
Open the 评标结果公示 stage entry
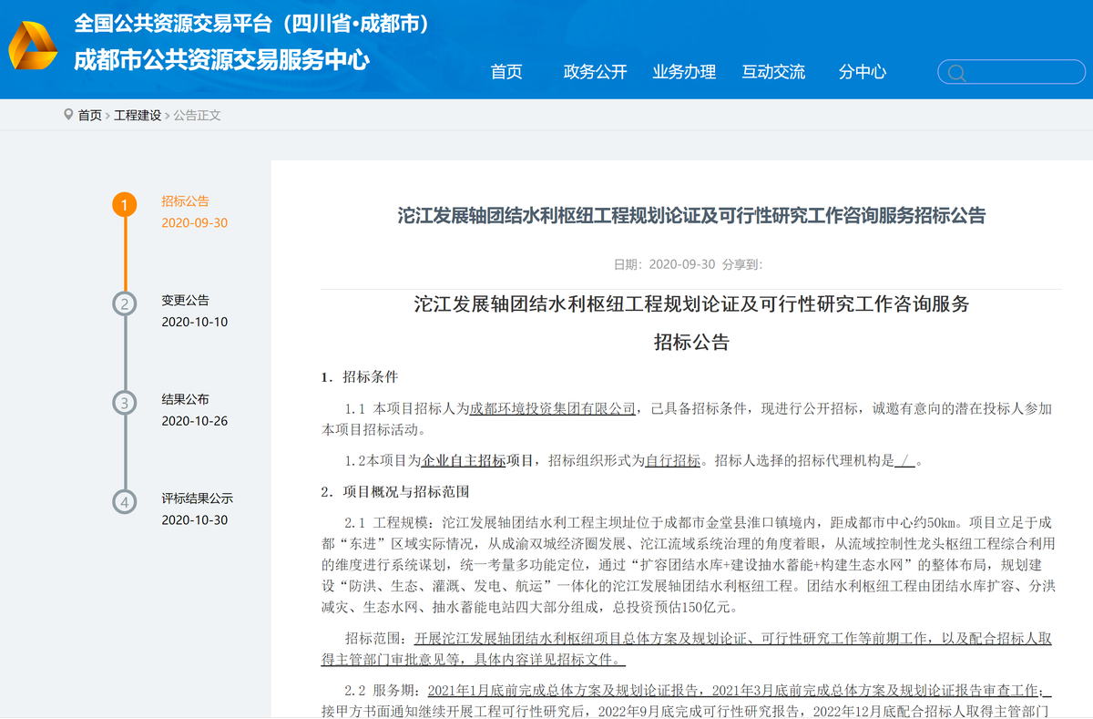[198, 499]
